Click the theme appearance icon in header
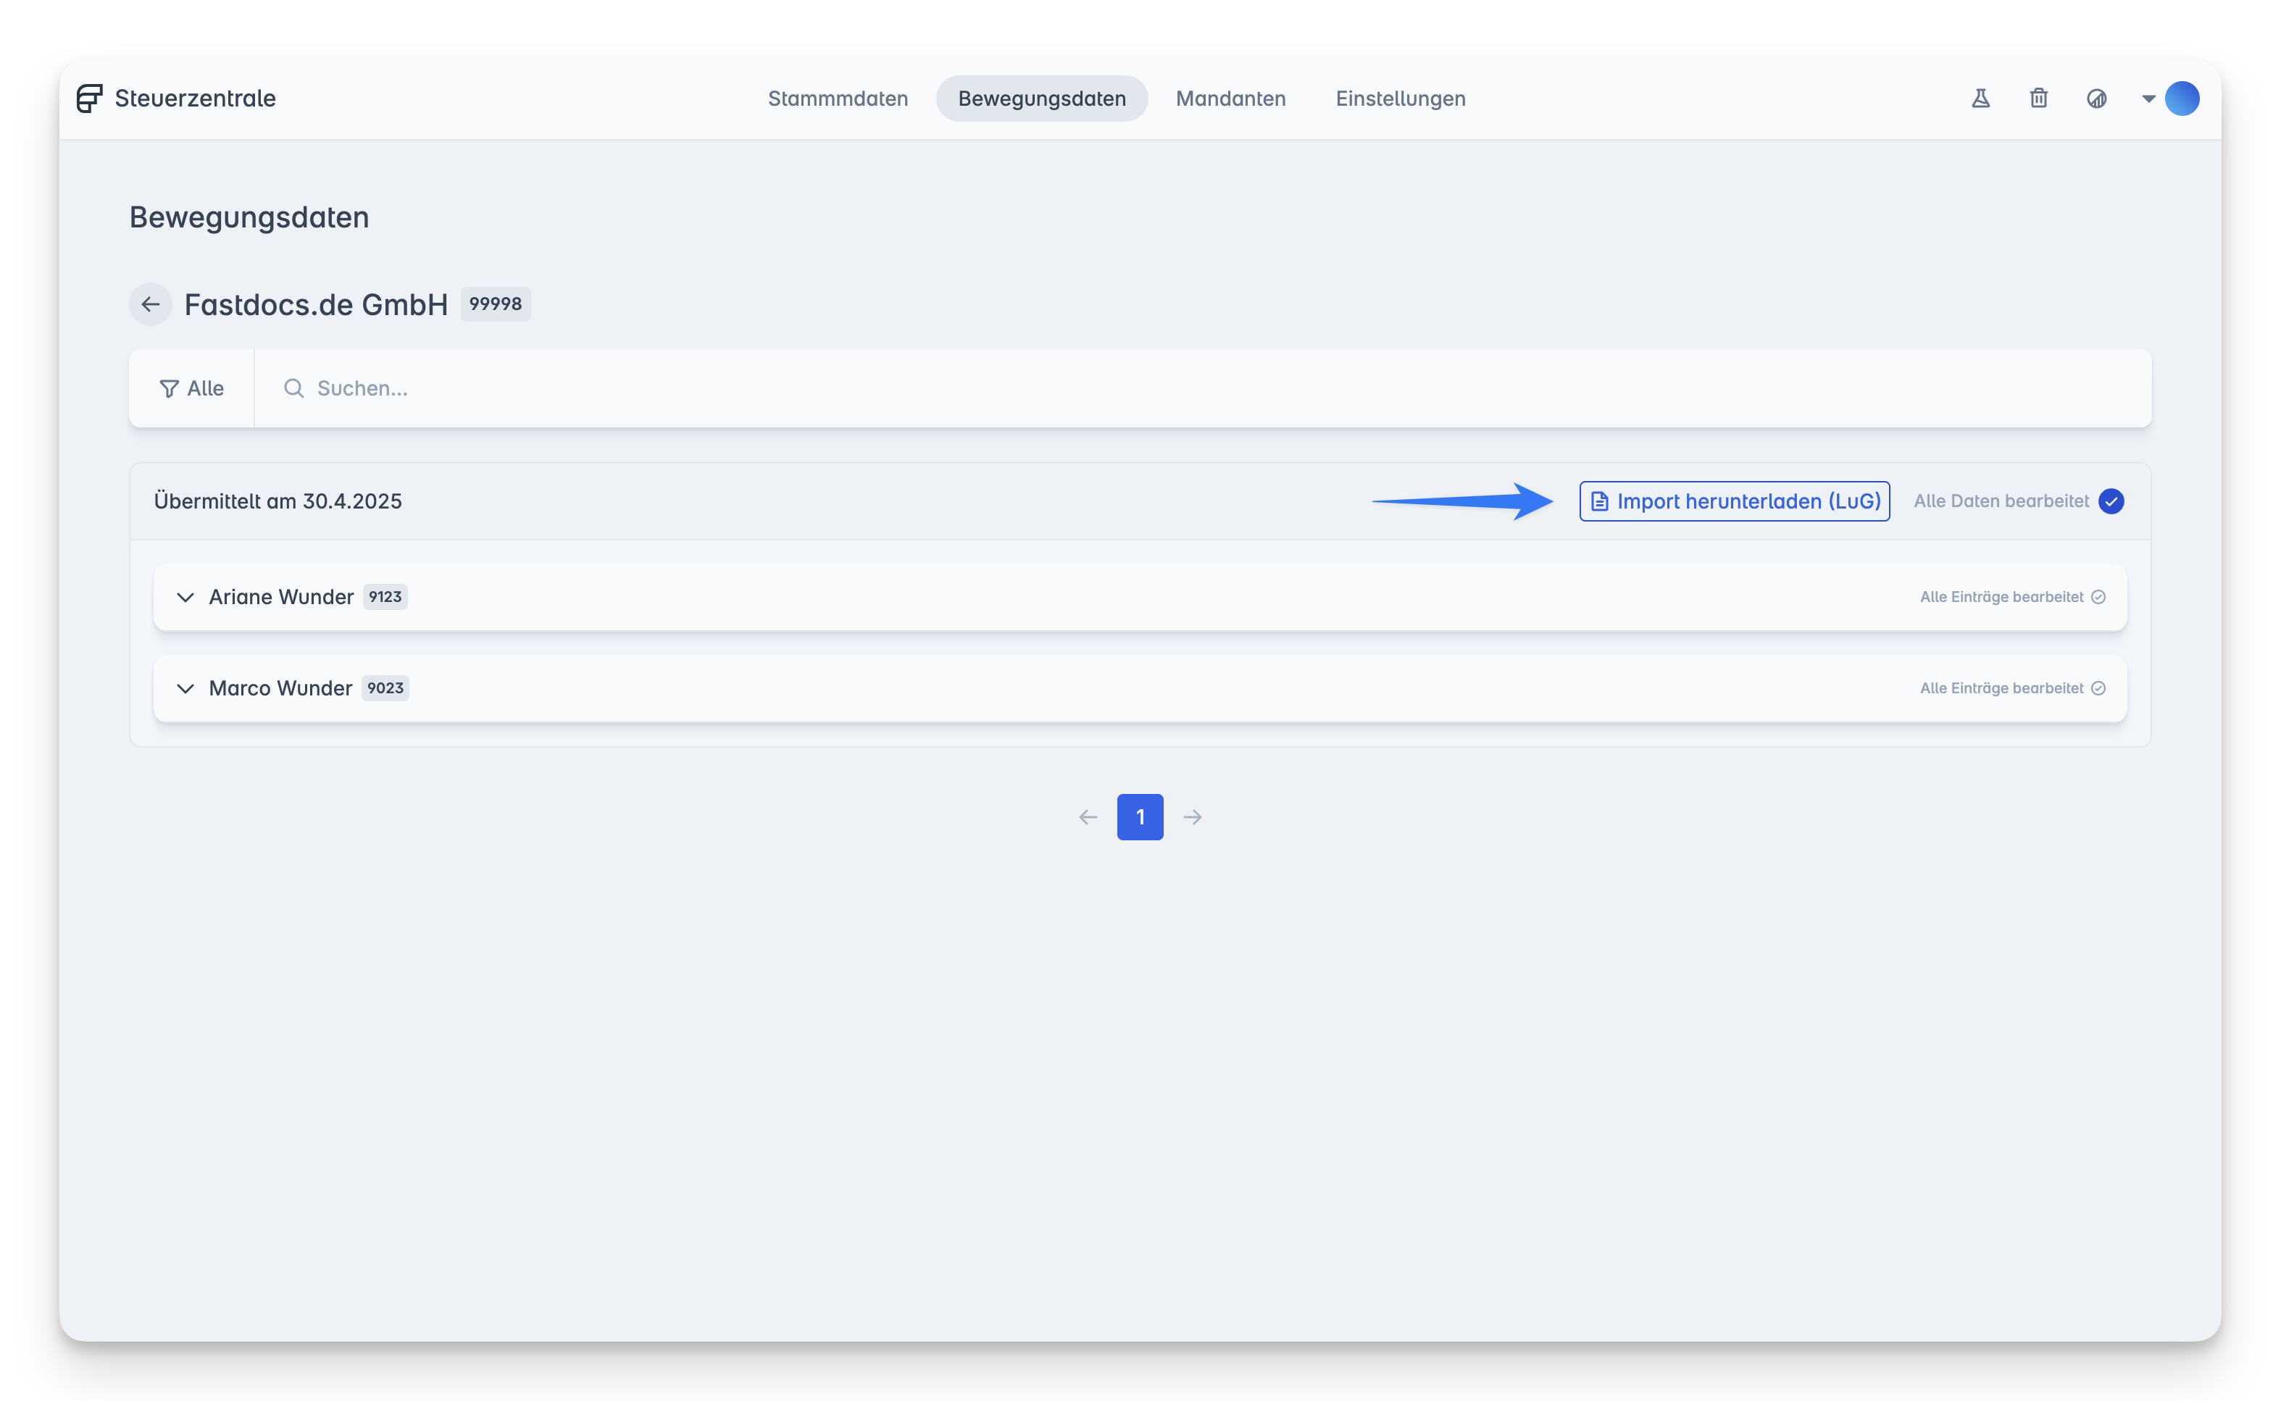The image size is (2281, 1401). pyautogui.click(x=2096, y=99)
